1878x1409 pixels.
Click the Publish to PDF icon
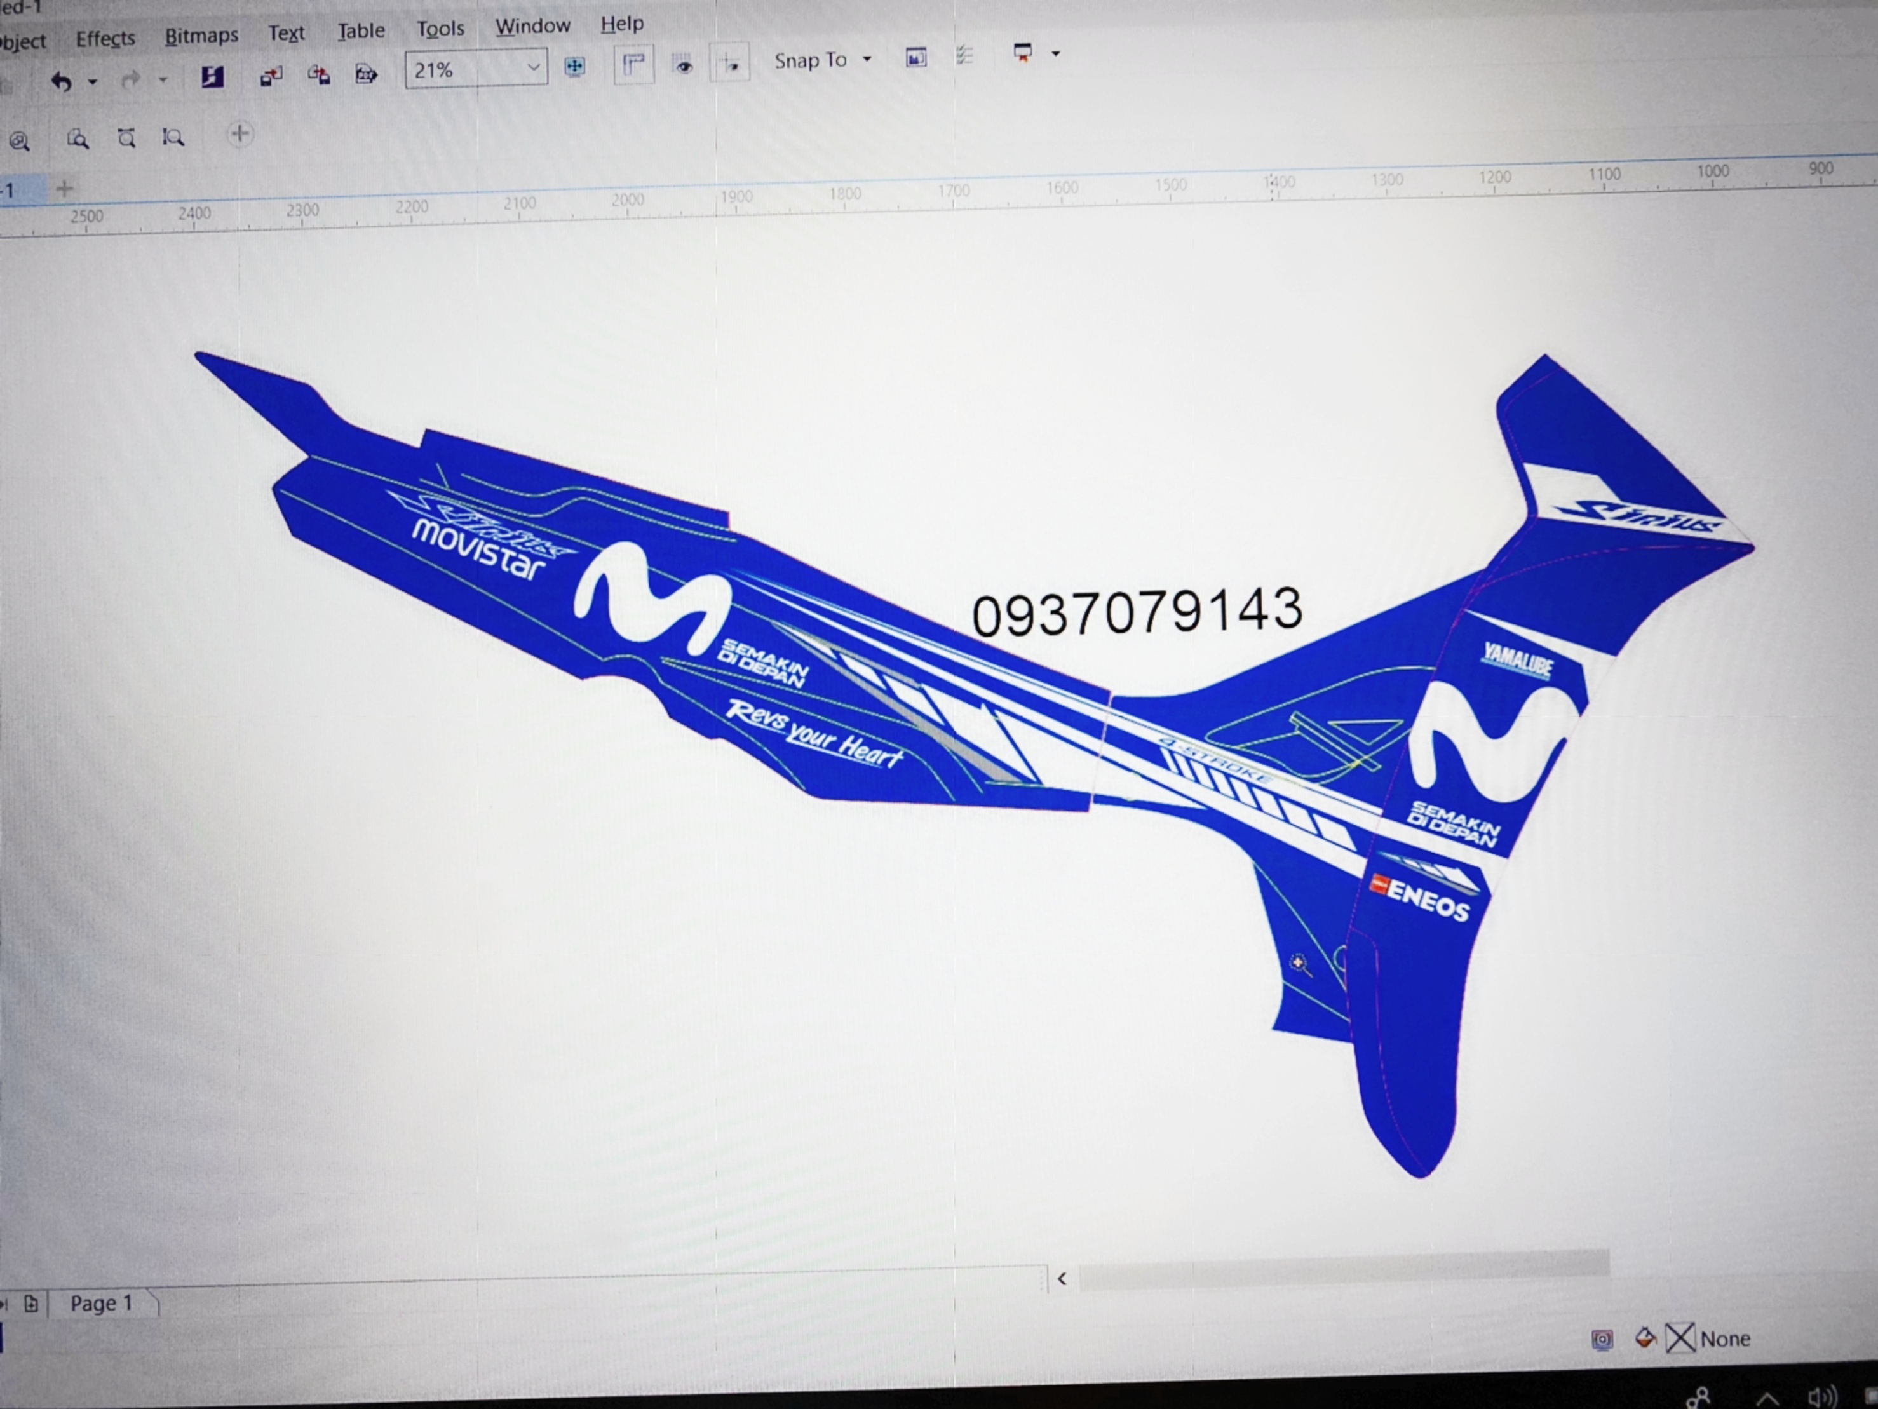click(366, 75)
